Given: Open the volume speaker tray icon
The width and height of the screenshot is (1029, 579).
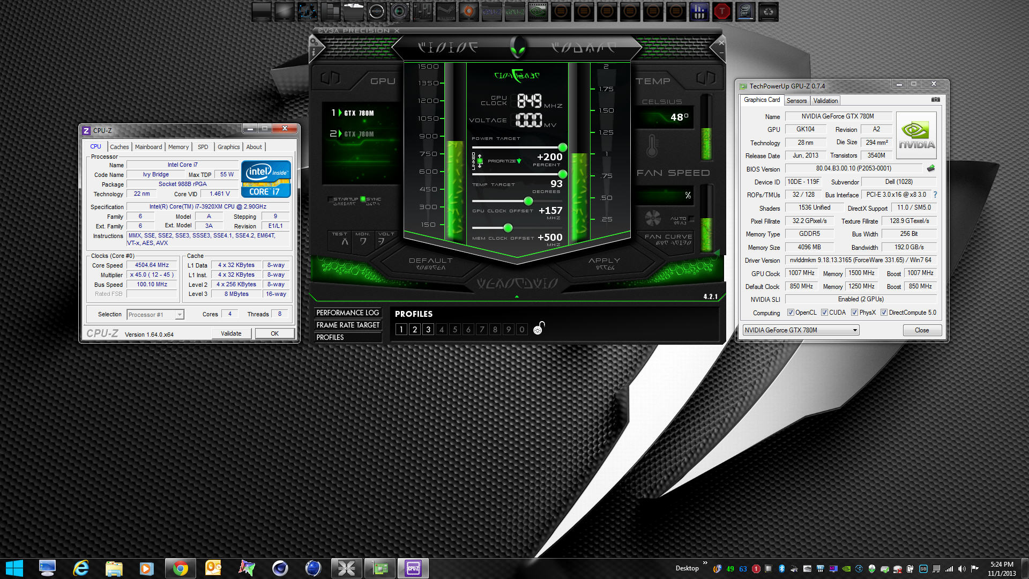Looking at the screenshot, I should [x=962, y=569].
